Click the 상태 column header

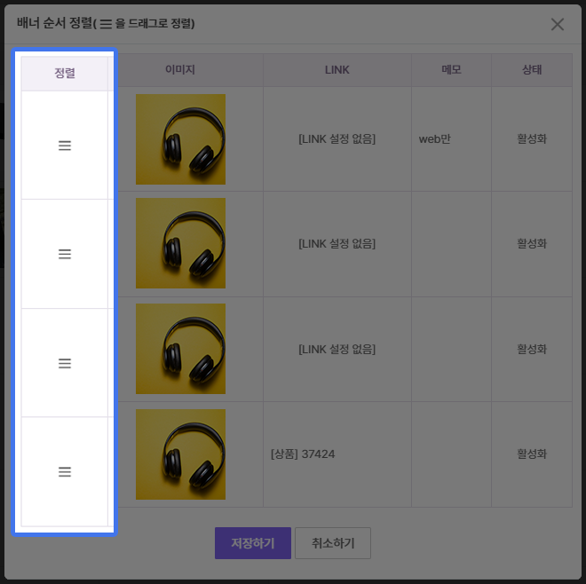[x=532, y=69]
